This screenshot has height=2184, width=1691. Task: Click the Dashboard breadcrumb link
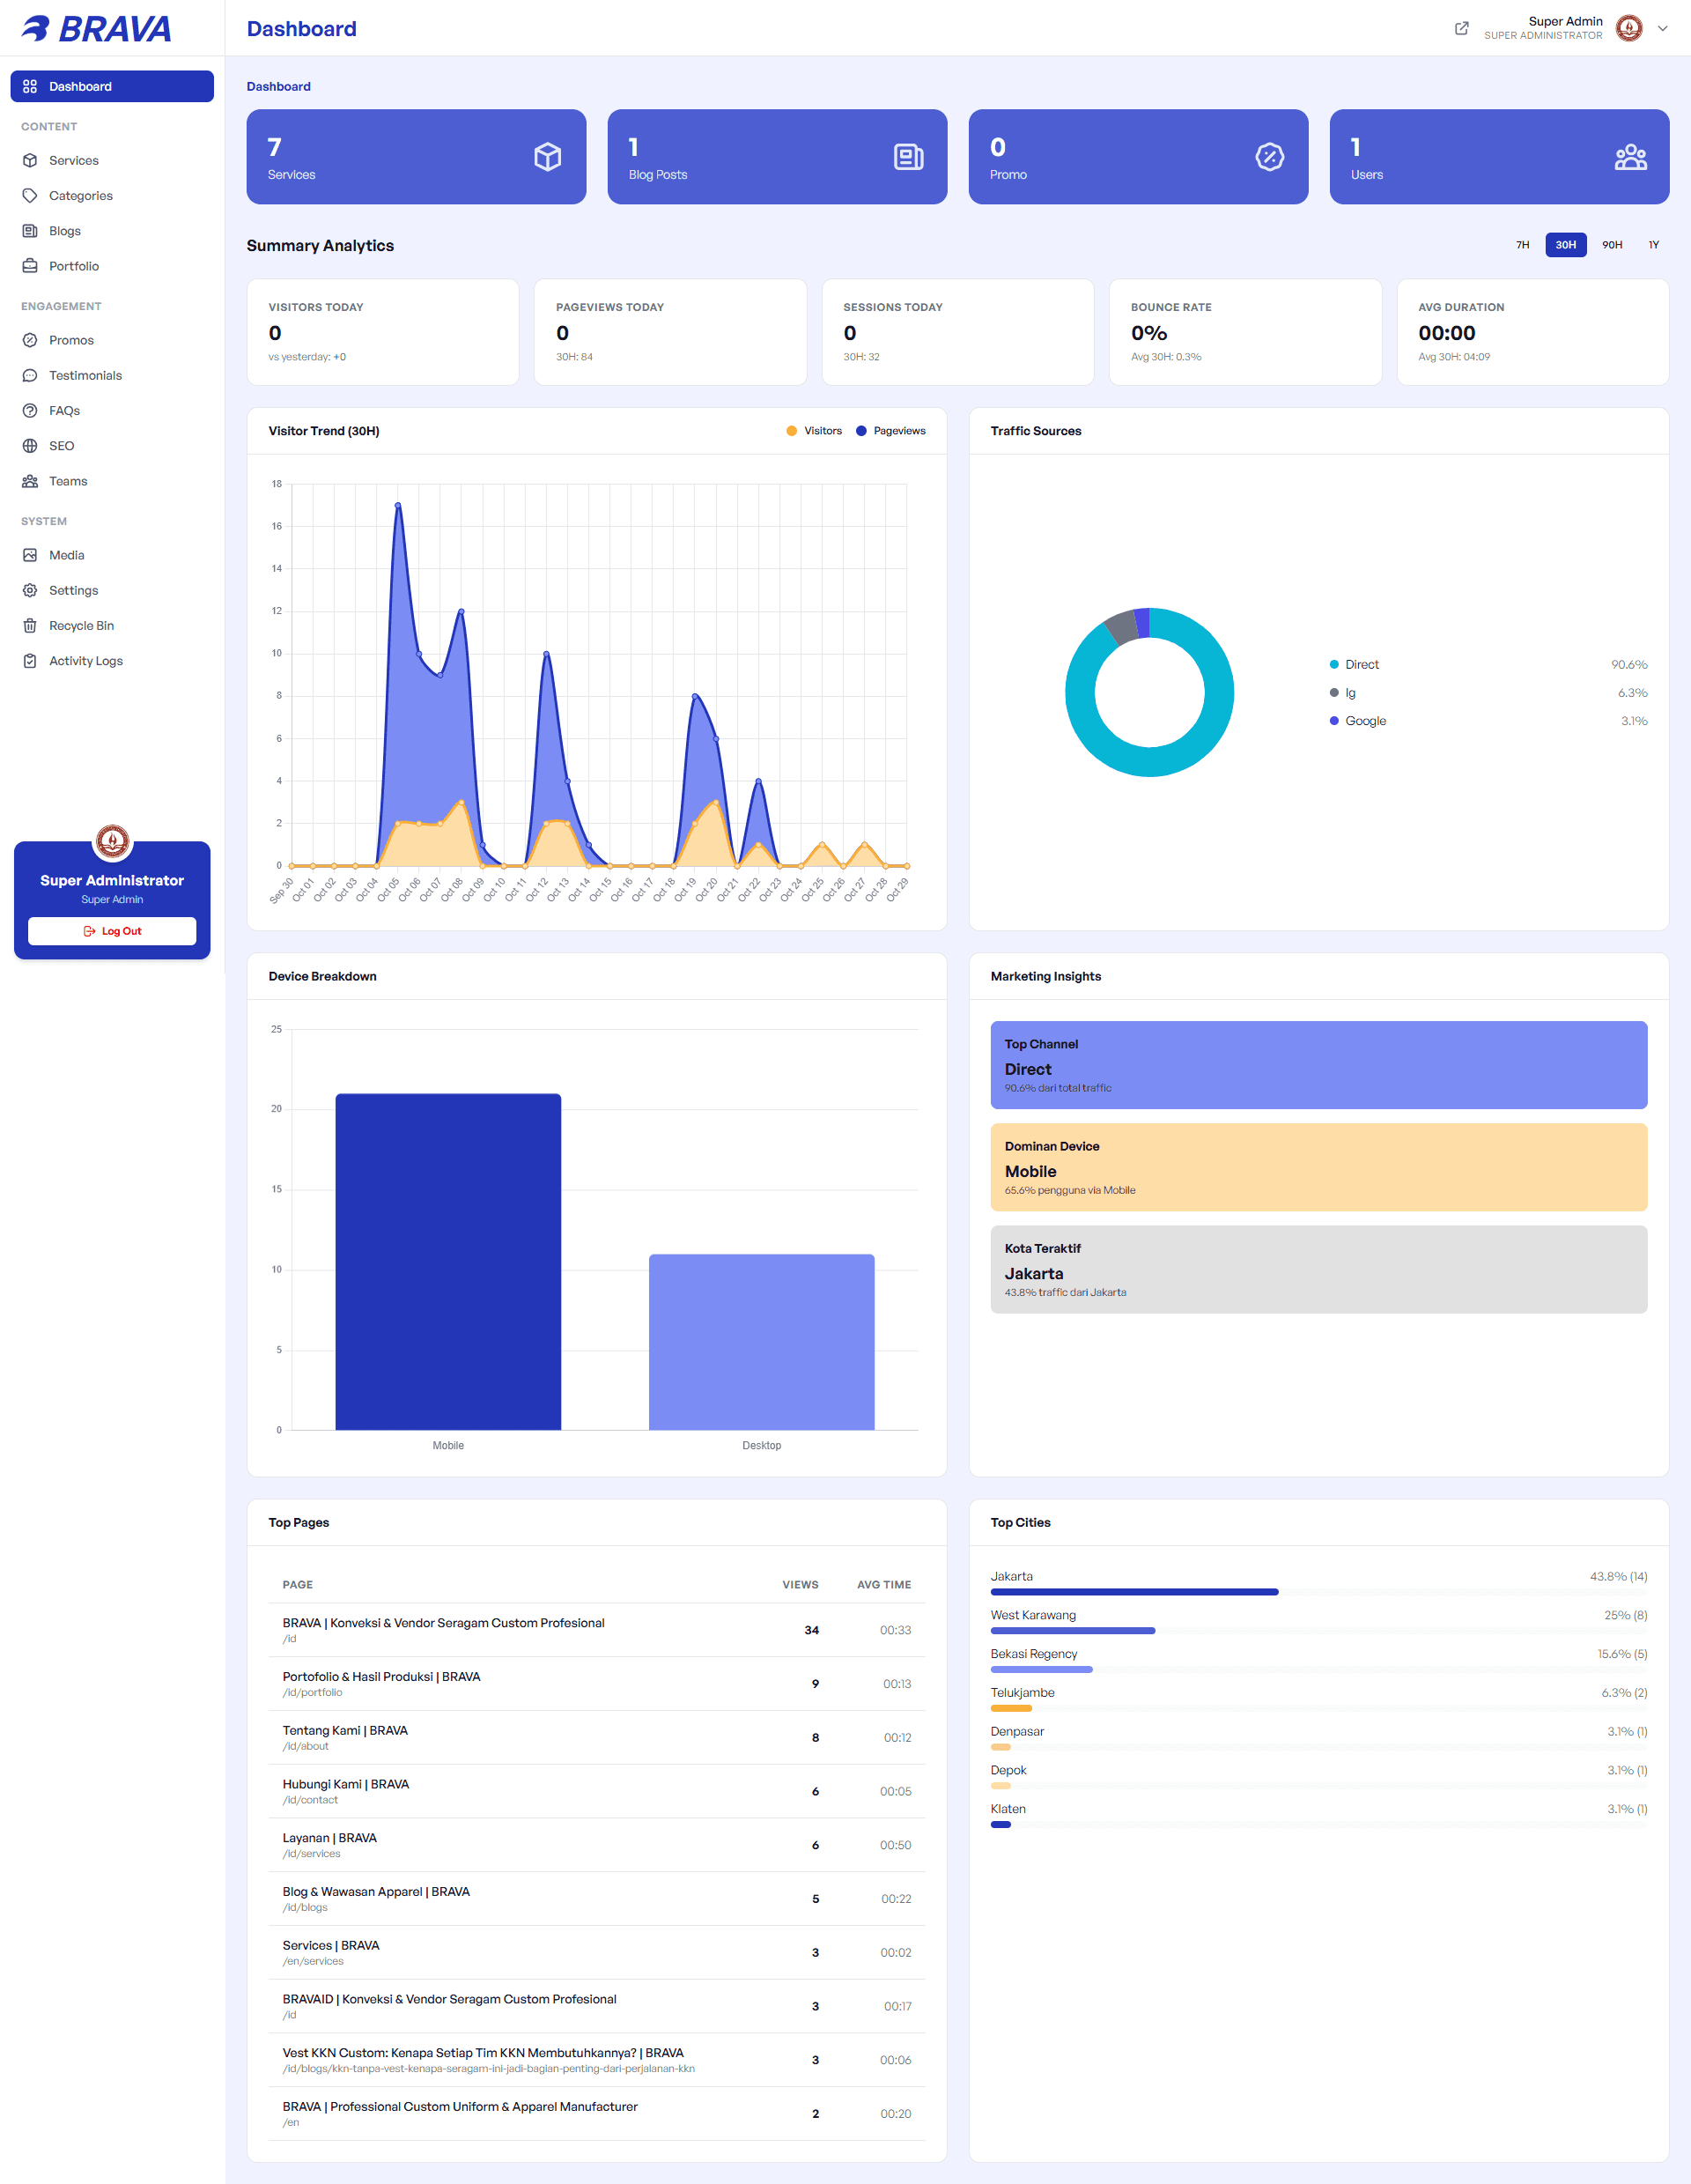279,86
